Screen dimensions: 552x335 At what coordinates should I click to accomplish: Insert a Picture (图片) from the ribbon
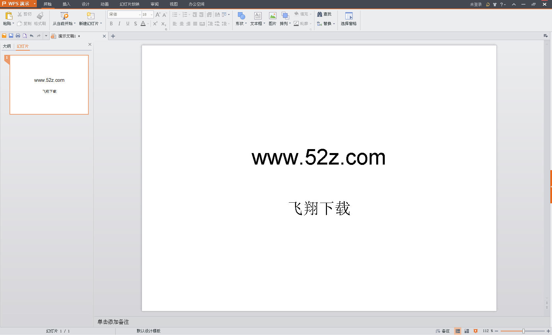click(x=272, y=18)
